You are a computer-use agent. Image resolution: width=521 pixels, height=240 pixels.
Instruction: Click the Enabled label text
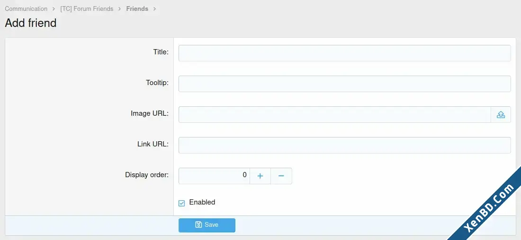[202, 202]
